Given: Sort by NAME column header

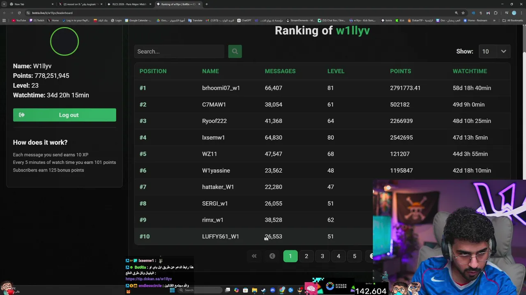Looking at the screenshot, I should click(210, 71).
